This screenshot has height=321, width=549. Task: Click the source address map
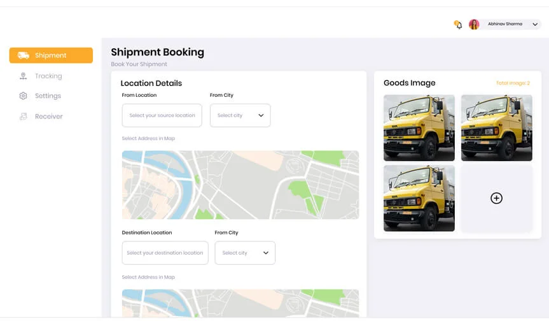coord(240,185)
